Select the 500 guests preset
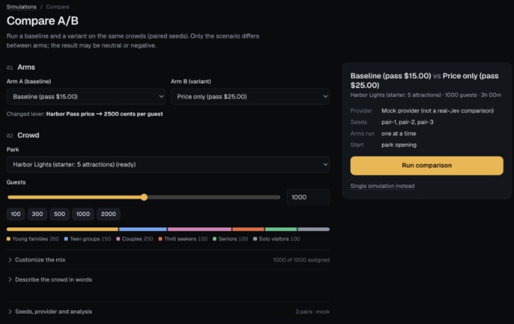514x324 pixels. click(59, 214)
